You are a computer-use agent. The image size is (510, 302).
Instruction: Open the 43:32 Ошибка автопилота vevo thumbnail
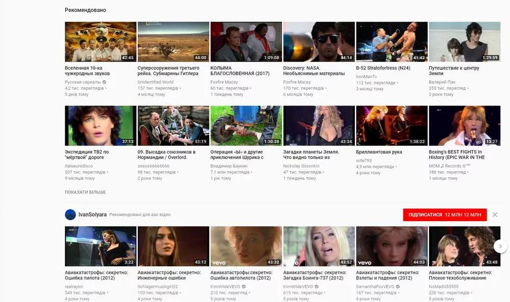[x=246, y=246]
